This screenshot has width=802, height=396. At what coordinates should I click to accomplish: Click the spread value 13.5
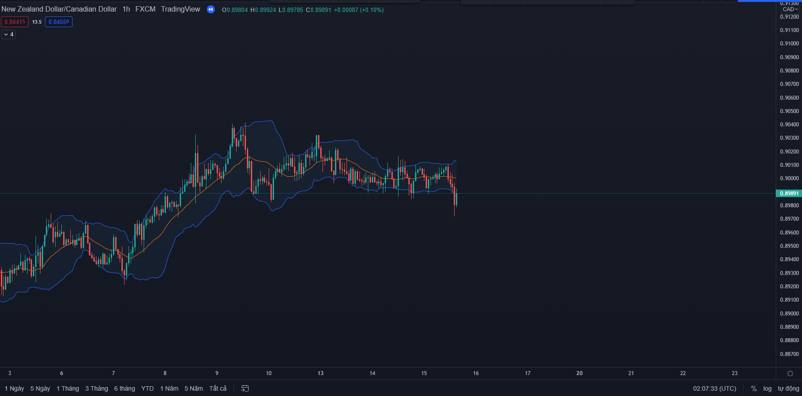tap(37, 22)
